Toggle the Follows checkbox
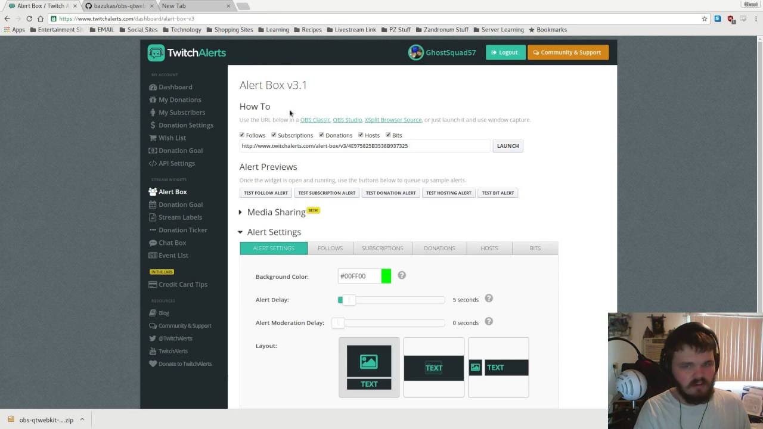The image size is (763, 429). coord(242,135)
